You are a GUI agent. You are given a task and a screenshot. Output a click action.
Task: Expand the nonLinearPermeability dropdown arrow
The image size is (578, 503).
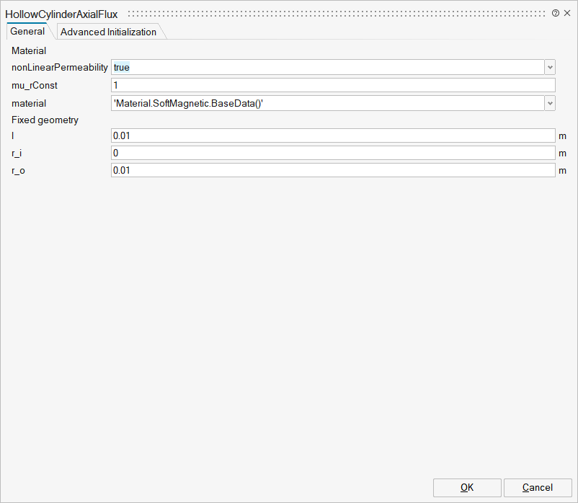pos(550,67)
